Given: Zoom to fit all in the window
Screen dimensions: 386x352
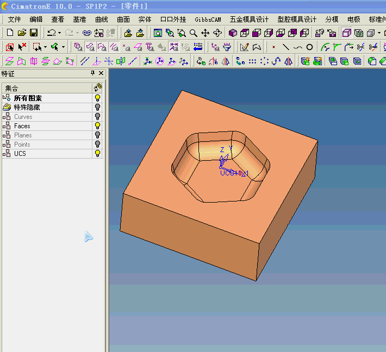Looking at the screenshot, I should coord(158,33).
